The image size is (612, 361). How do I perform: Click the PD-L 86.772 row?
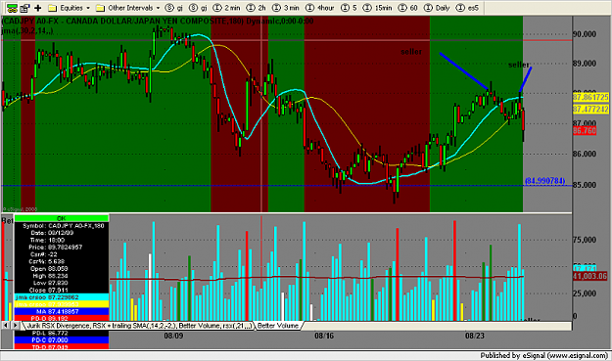click(62, 333)
